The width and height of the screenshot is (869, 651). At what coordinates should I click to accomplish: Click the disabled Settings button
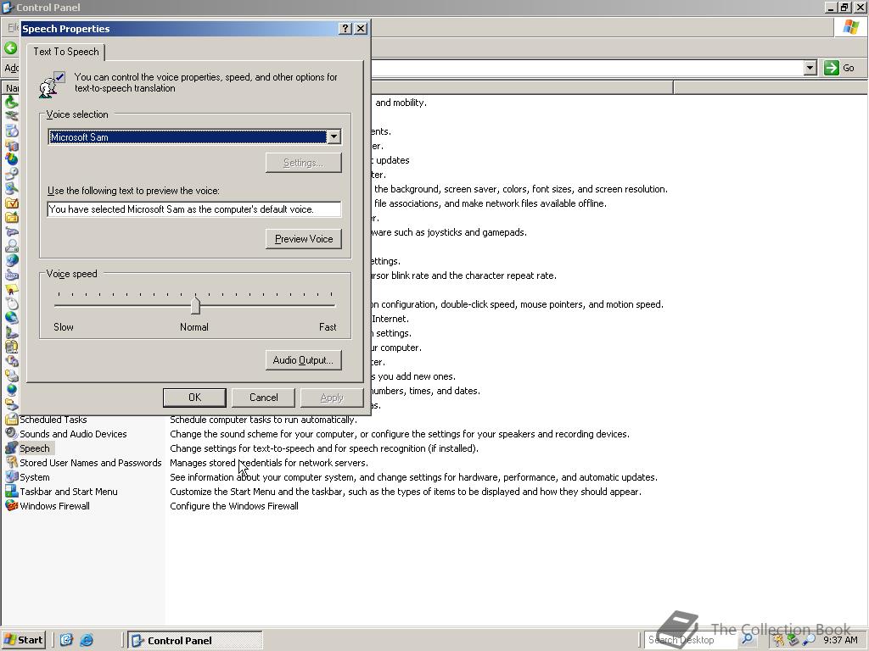pyautogui.click(x=303, y=163)
